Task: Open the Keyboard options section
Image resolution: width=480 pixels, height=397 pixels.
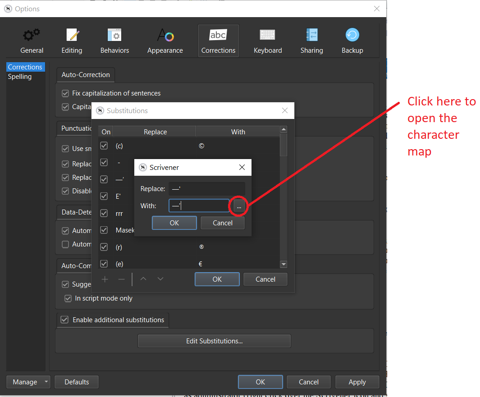Action: [x=268, y=41]
